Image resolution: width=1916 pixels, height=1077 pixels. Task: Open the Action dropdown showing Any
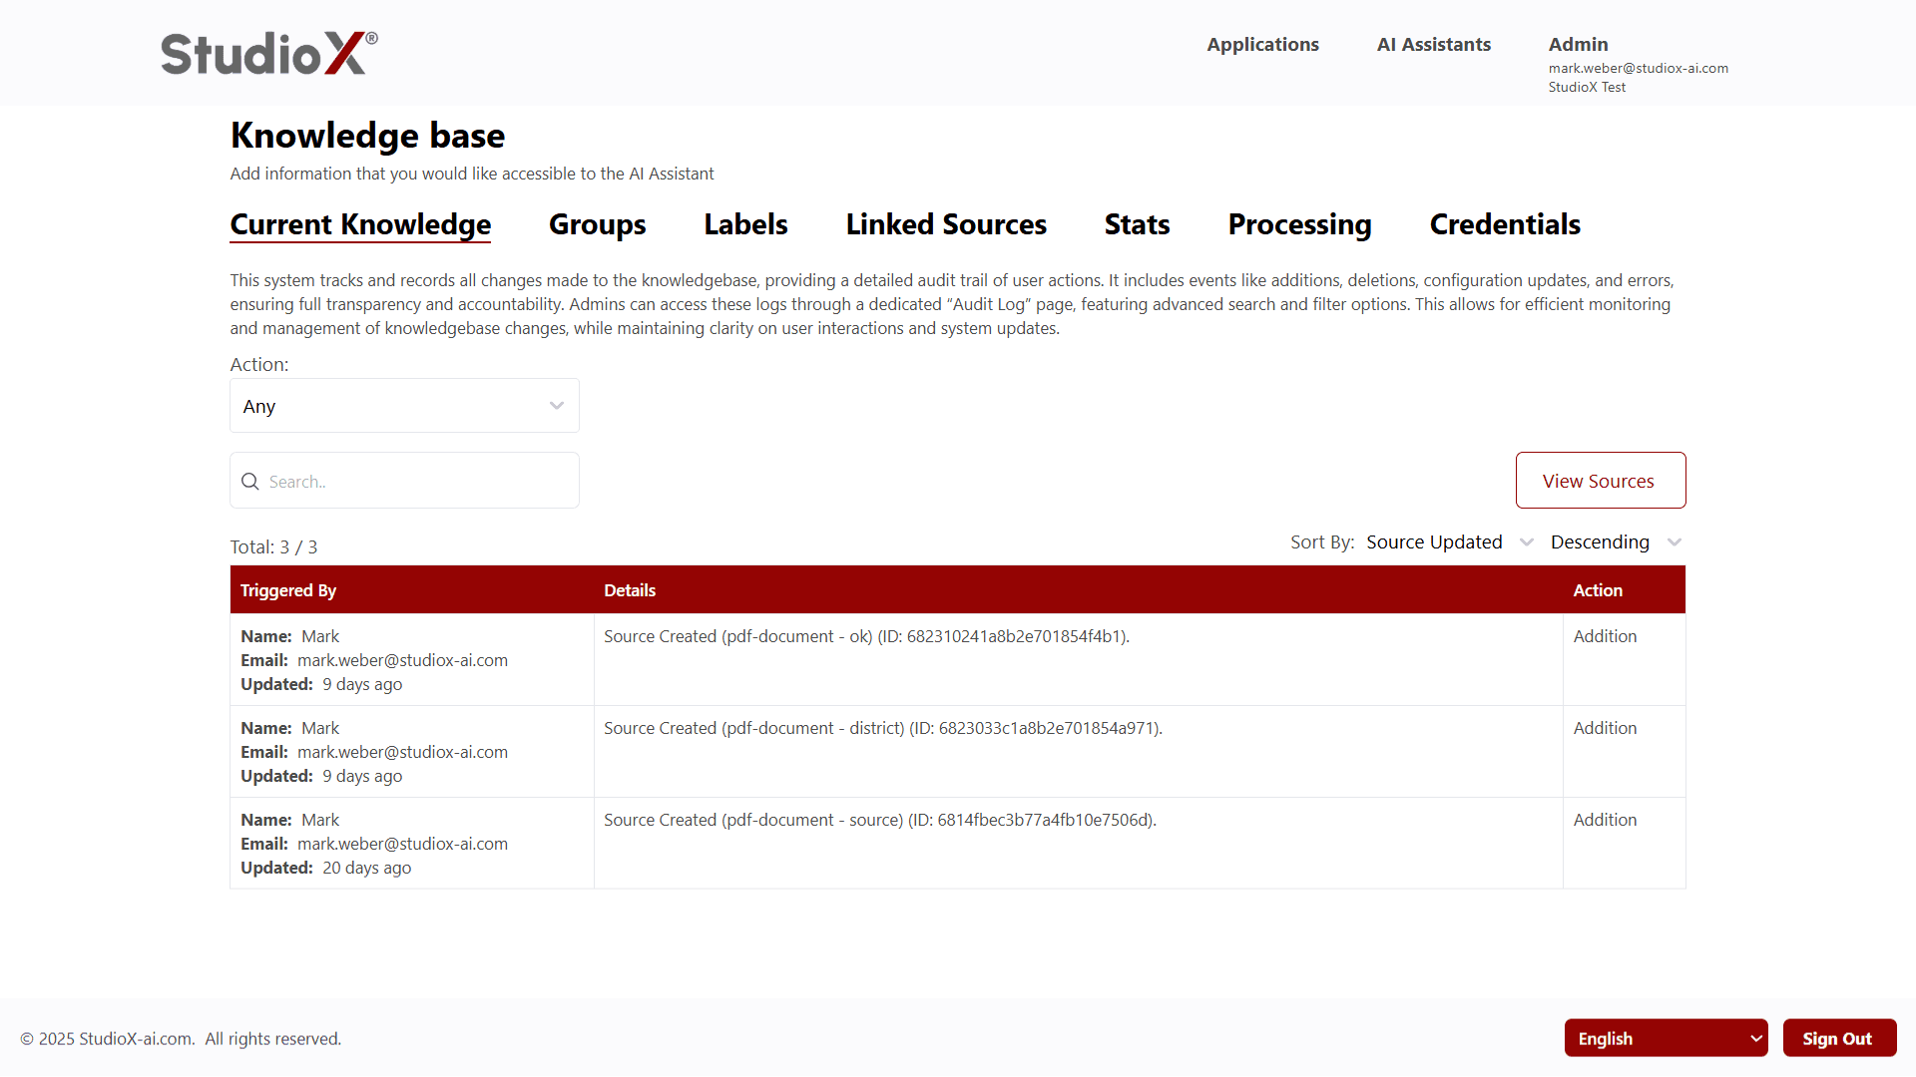(x=403, y=406)
